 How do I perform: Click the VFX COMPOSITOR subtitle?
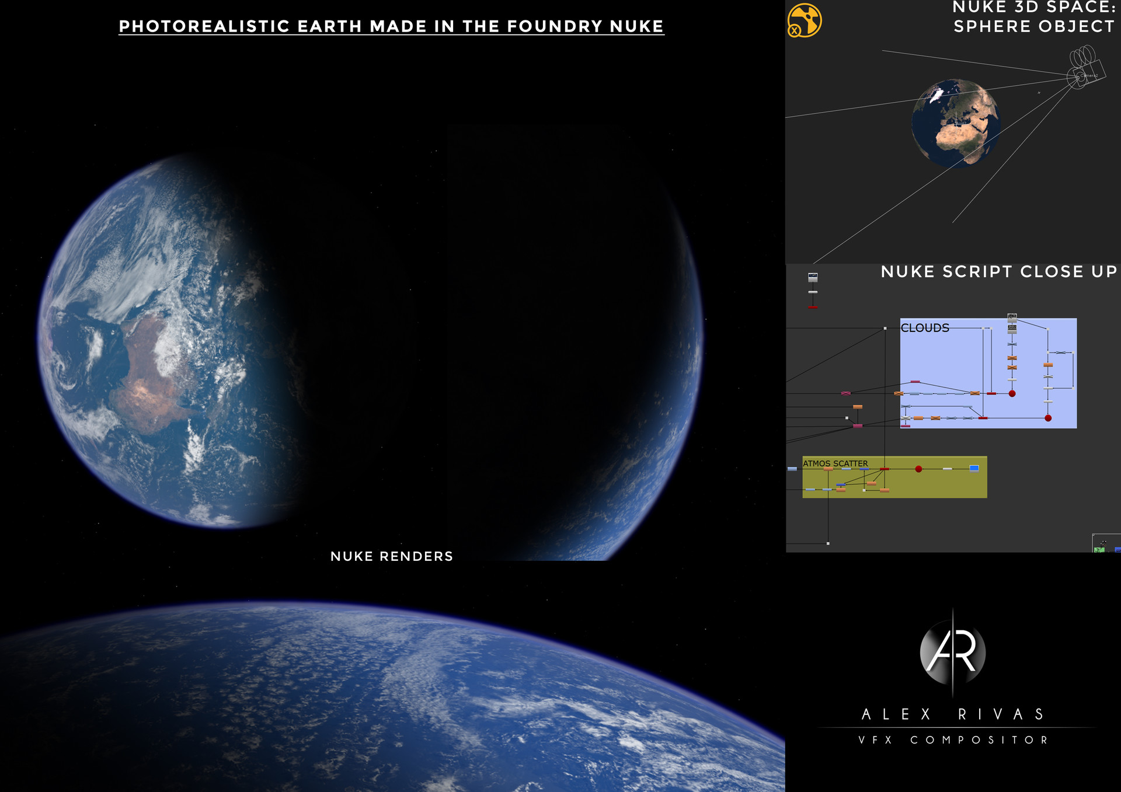tap(953, 740)
